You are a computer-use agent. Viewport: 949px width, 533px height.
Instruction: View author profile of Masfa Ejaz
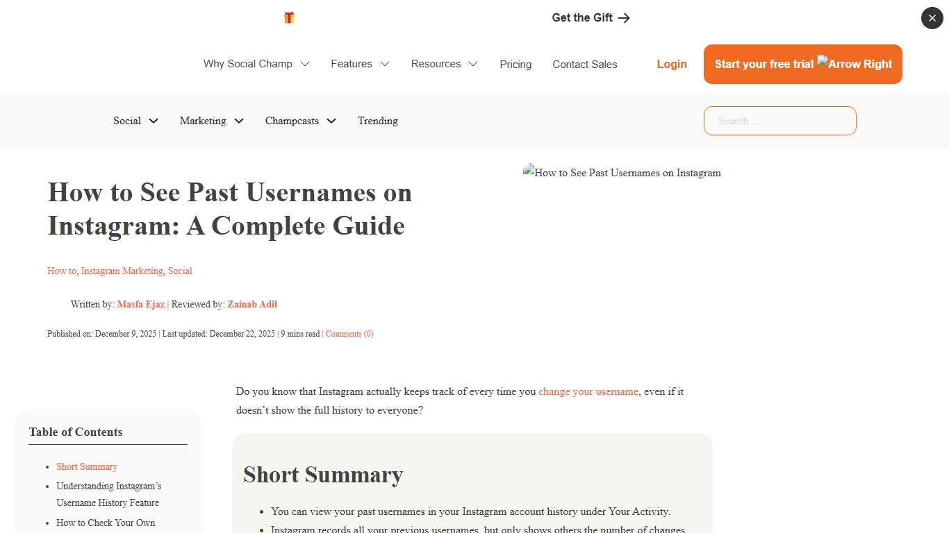[141, 304]
